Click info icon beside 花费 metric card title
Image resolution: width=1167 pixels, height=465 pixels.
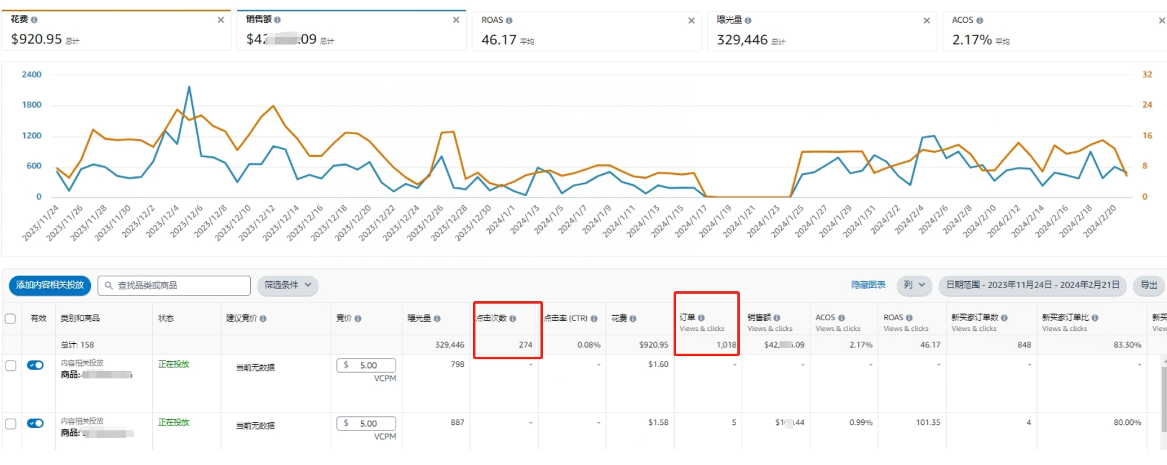(34, 20)
